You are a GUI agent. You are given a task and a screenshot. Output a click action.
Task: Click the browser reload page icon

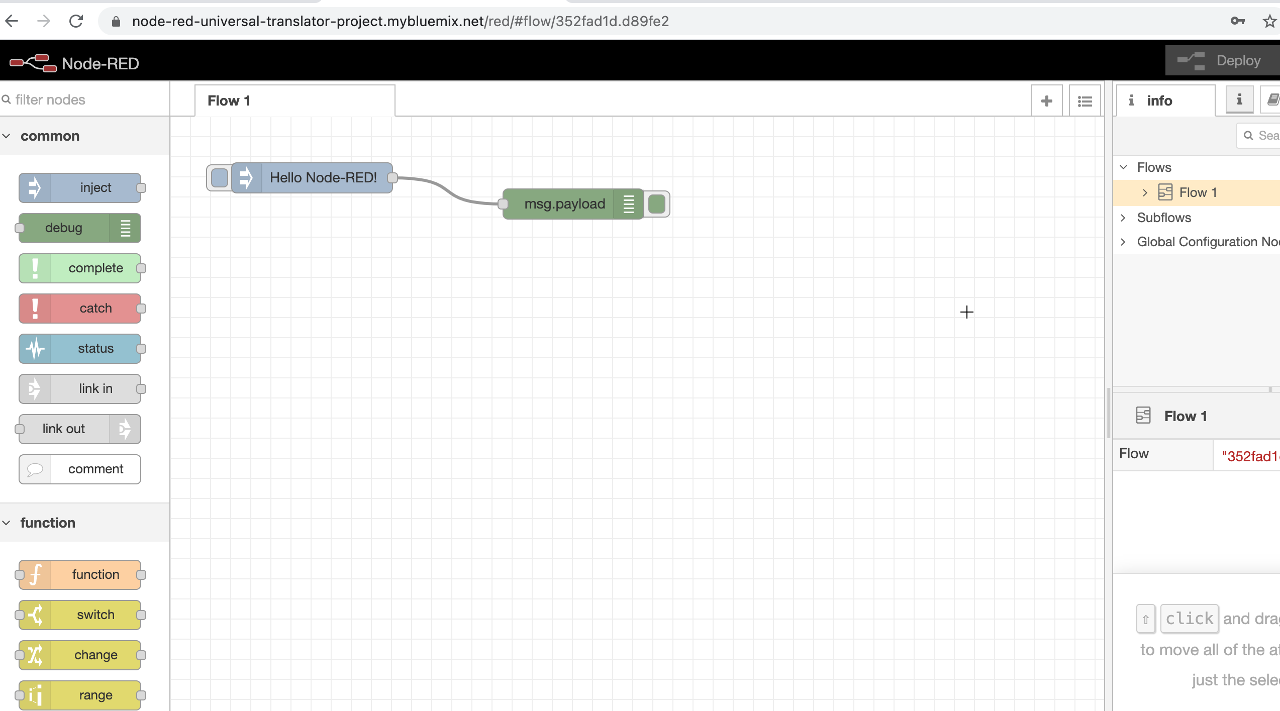(76, 21)
